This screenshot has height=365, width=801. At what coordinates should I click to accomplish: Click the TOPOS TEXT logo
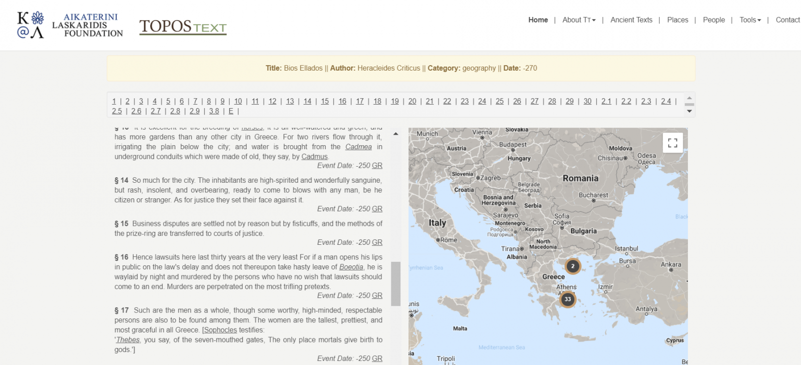[x=183, y=27]
